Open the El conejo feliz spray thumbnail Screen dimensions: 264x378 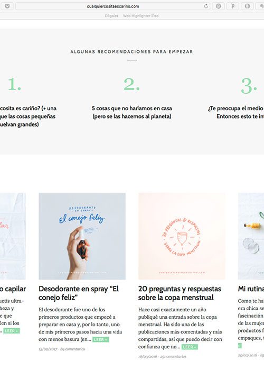point(82,236)
